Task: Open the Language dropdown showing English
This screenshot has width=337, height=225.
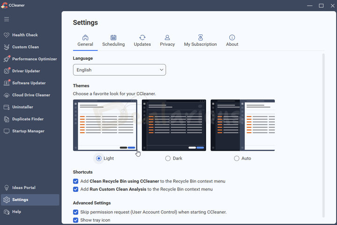Action: (119, 70)
